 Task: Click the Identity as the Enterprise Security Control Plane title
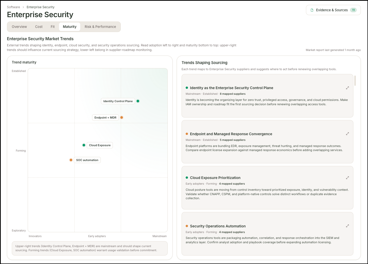coord(231,88)
